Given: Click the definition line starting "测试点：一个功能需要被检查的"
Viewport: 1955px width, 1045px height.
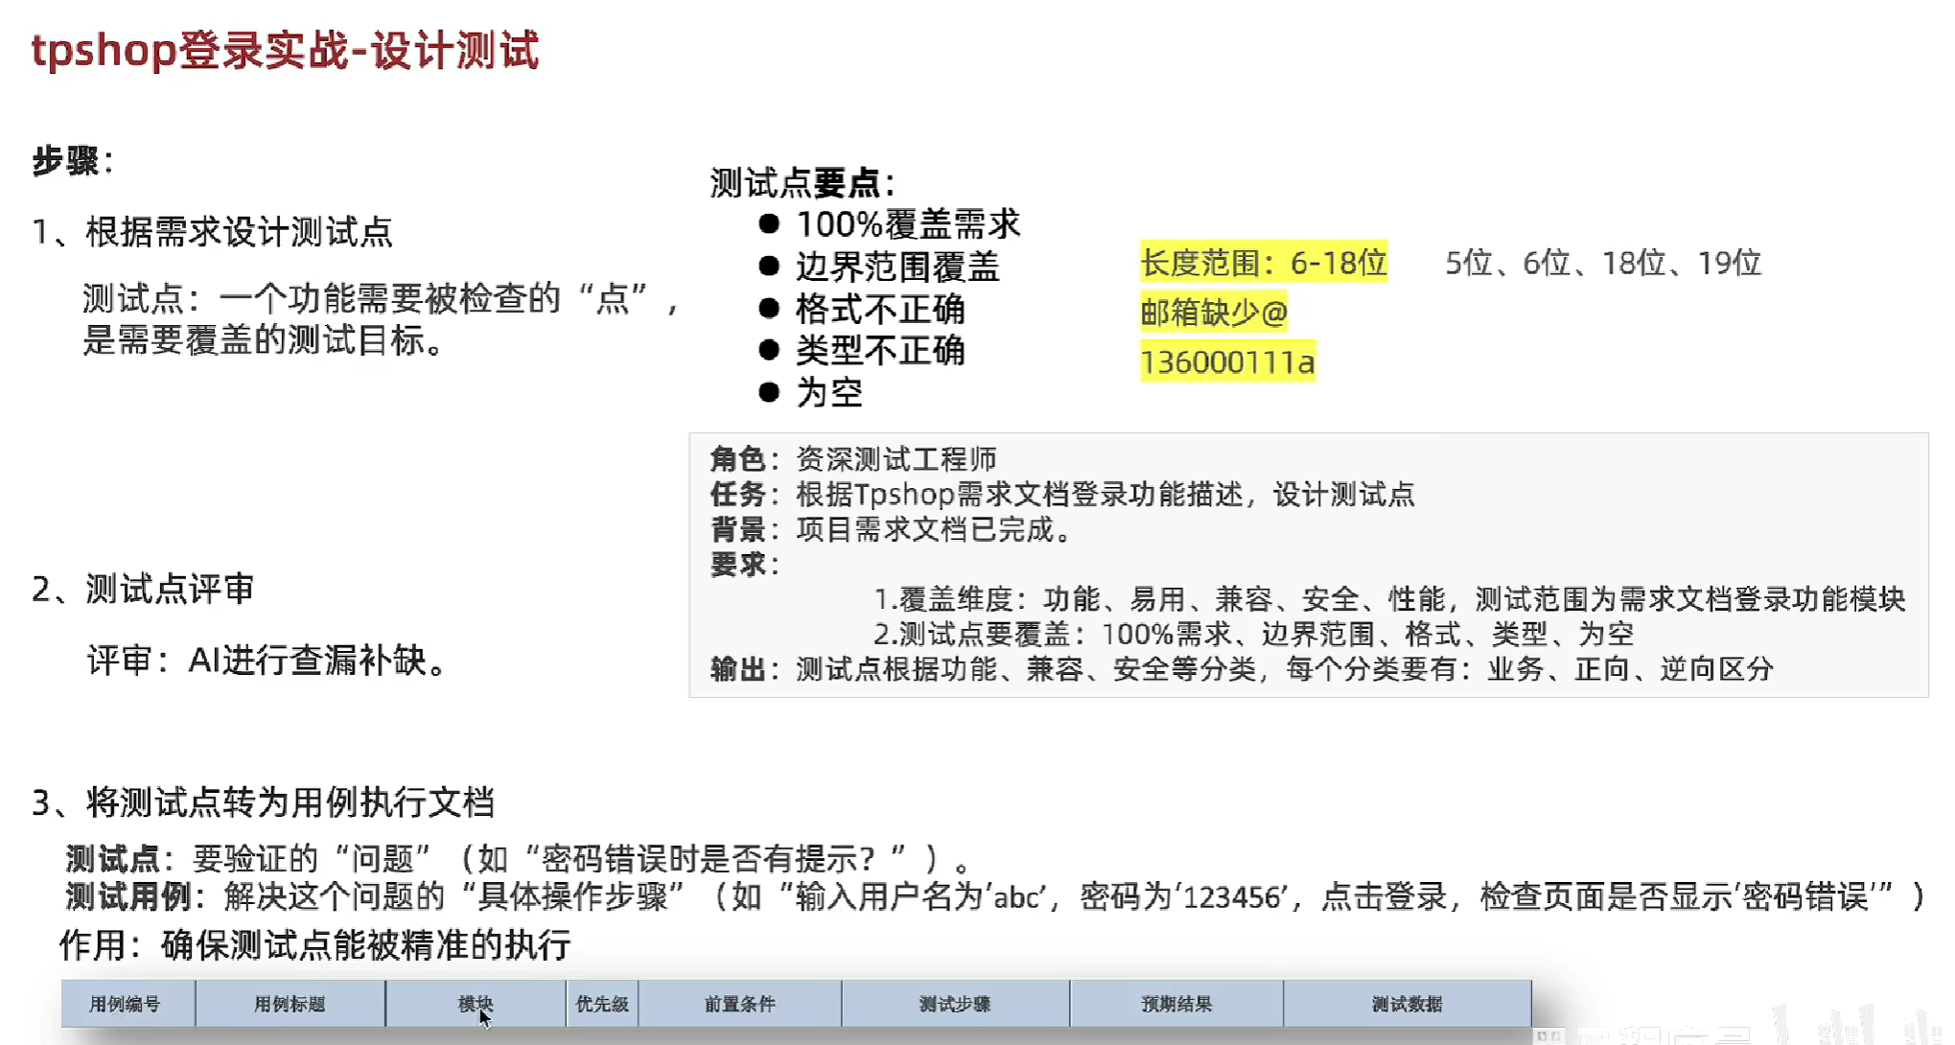Looking at the screenshot, I should (381, 299).
